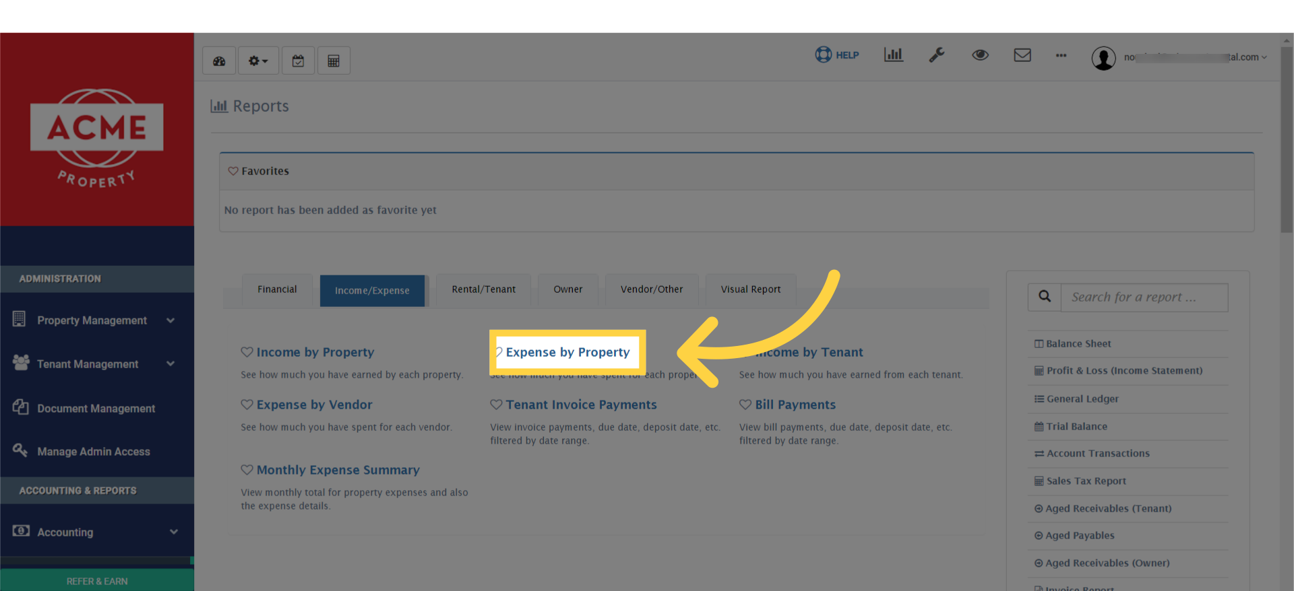This screenshot has width=1294, height=591.
Task: Click the Property Management building icon
Action: [19, 319]
